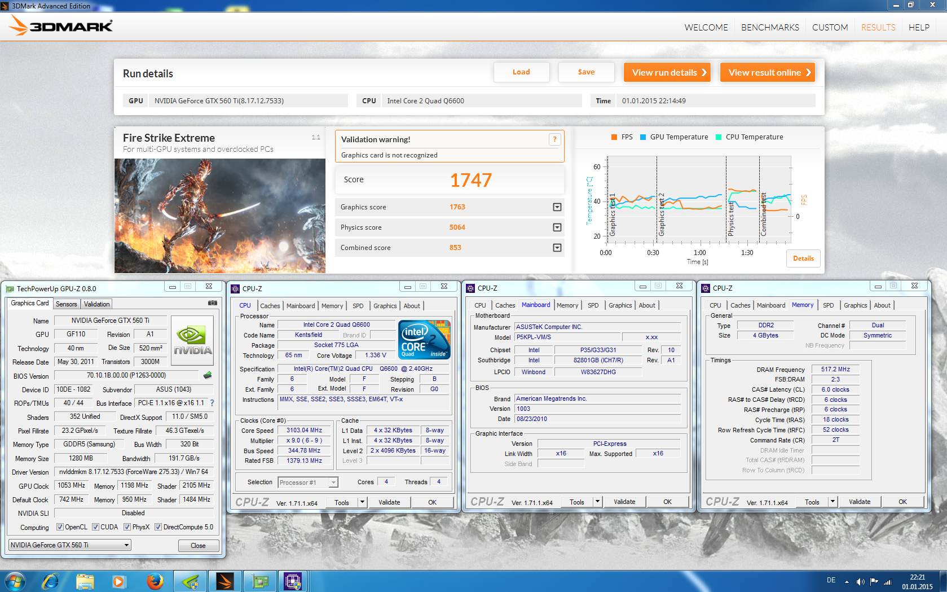Open the SPD tab in the CPU-Z Memory window
947x592 pixels.
828,305
